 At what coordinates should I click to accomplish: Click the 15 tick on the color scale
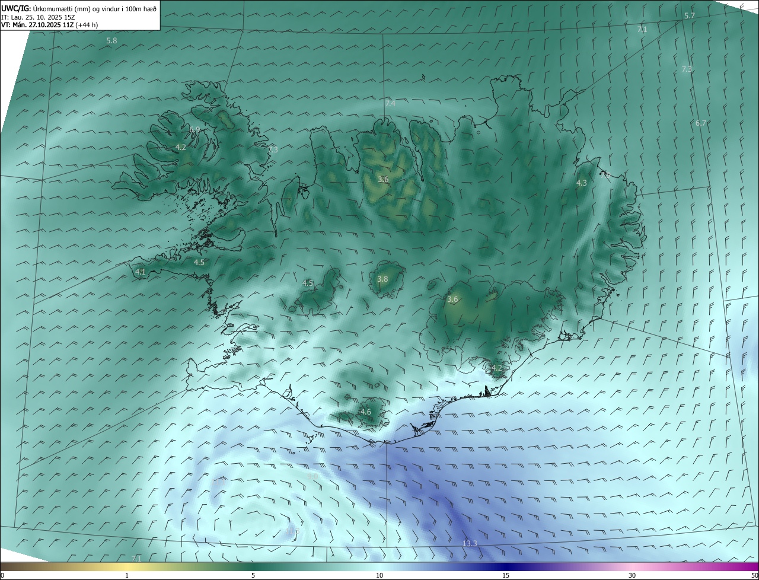(506, 575)
